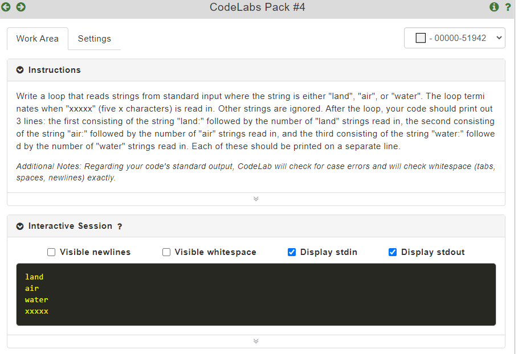Viewport: 522px width, 354px height.
Task: Click the Display stdout label
Action: tap(433, 252)
